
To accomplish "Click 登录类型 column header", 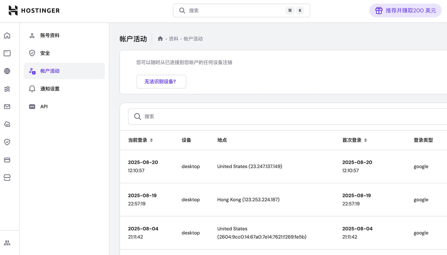I will click(x=423, y=140).
